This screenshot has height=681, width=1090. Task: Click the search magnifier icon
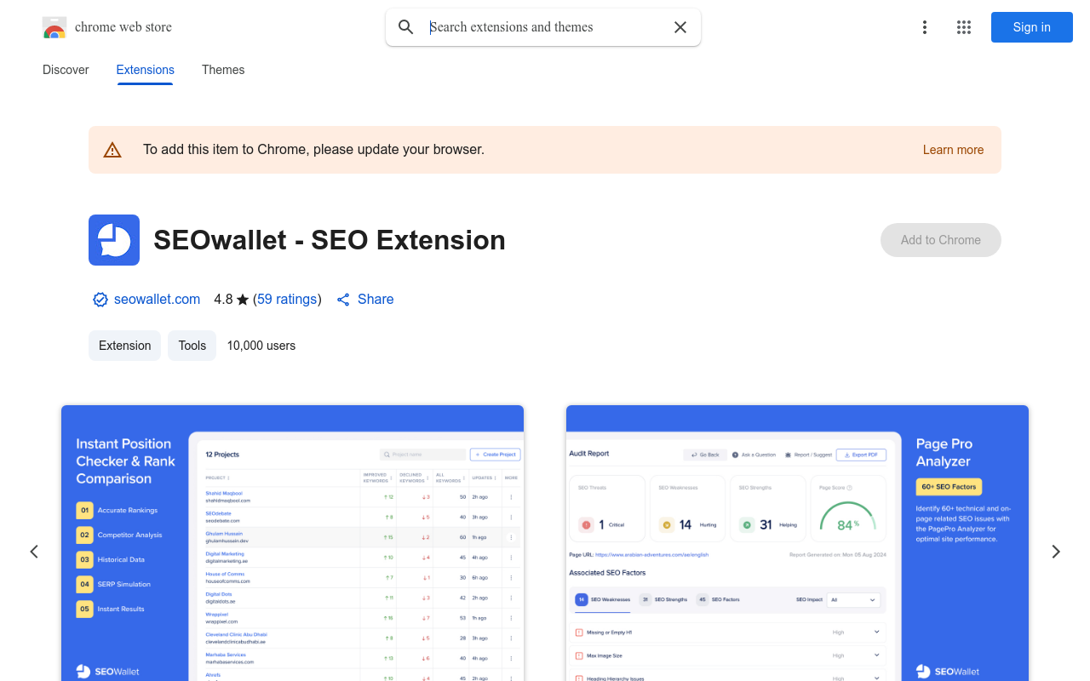click(x=406, y=27)
